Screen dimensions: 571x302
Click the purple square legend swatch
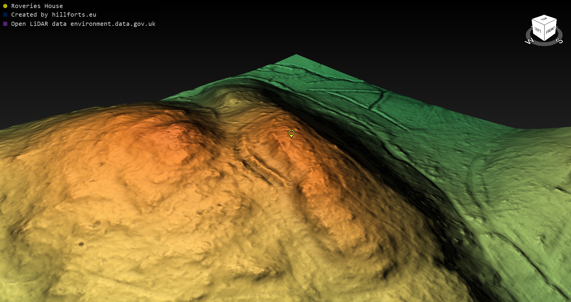click(x=5, y=24)
